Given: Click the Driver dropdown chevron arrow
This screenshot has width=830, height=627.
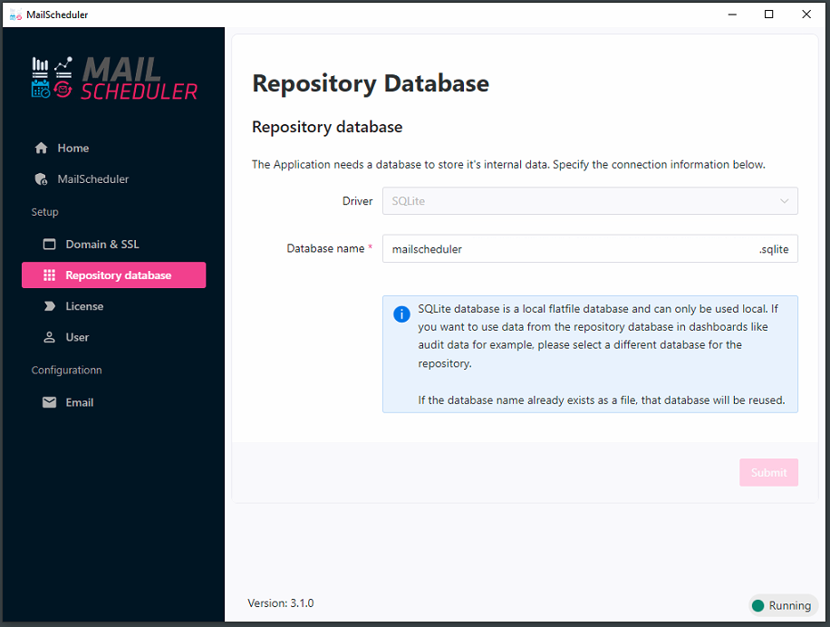Looking at the screenshot, I should click(785, 201).
